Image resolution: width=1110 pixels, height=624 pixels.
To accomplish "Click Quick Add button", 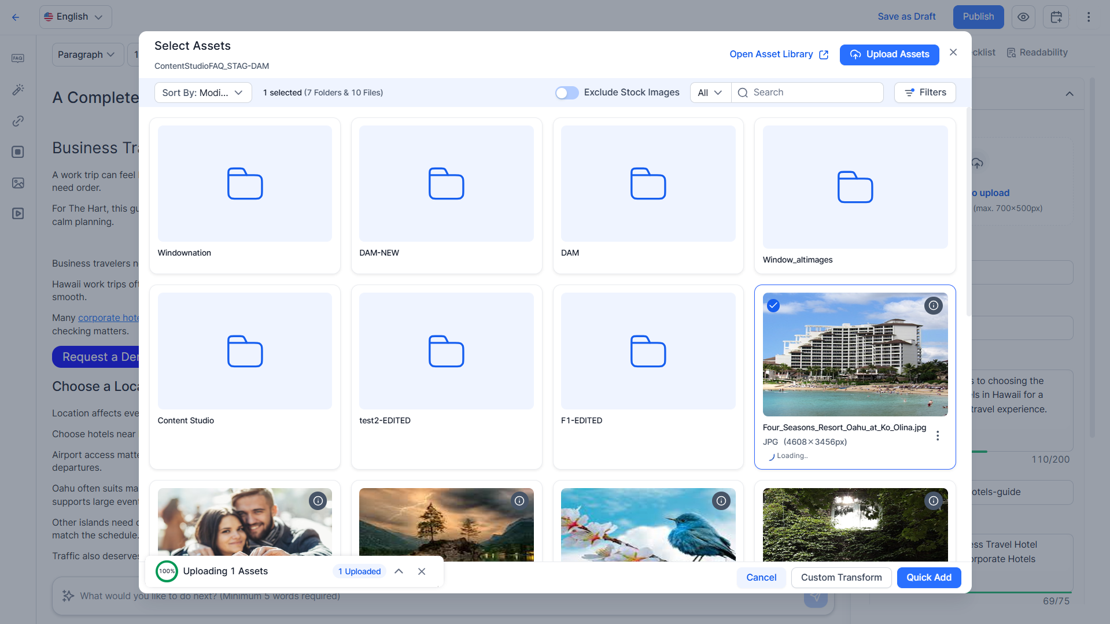I will pyautogui.click(x=928, y=577).
